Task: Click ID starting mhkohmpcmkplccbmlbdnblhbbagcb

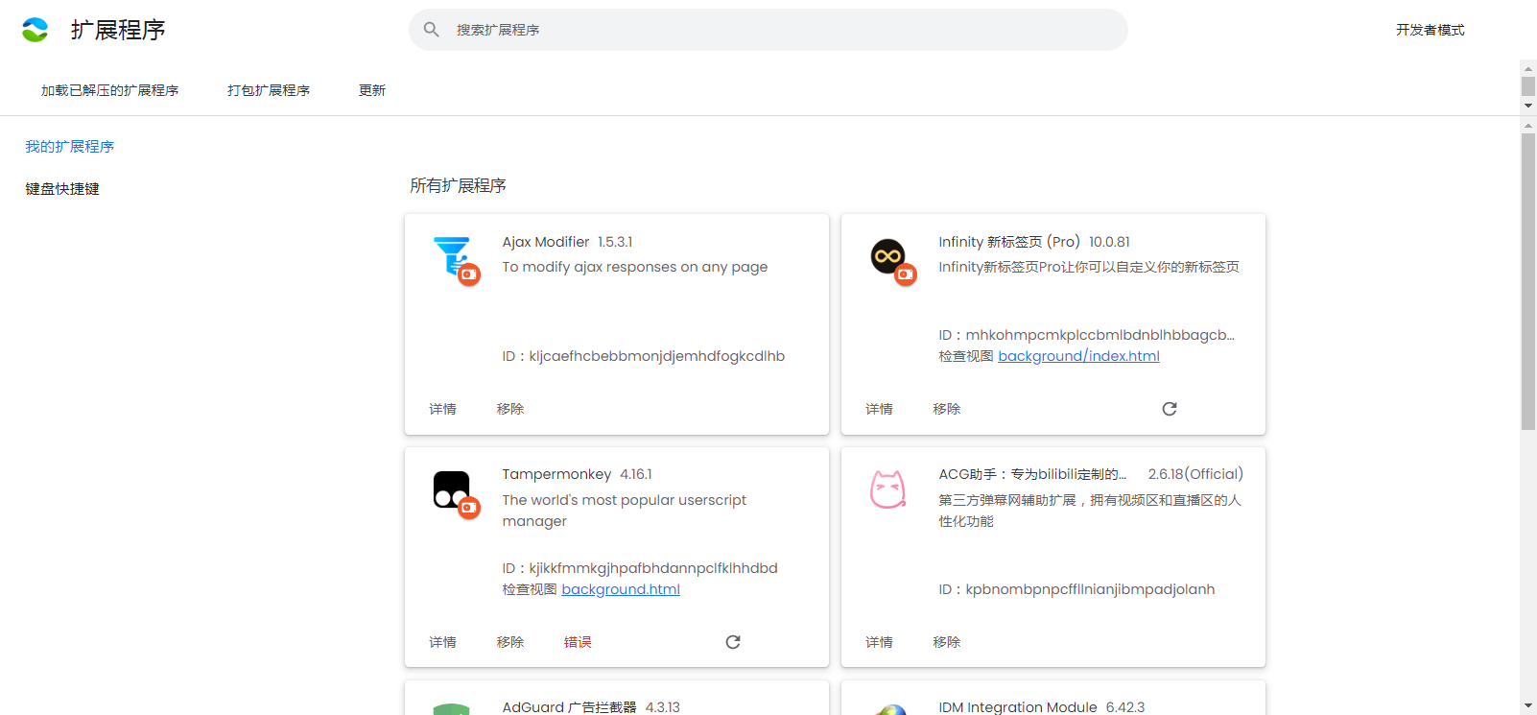Action: click(1087, 335)
